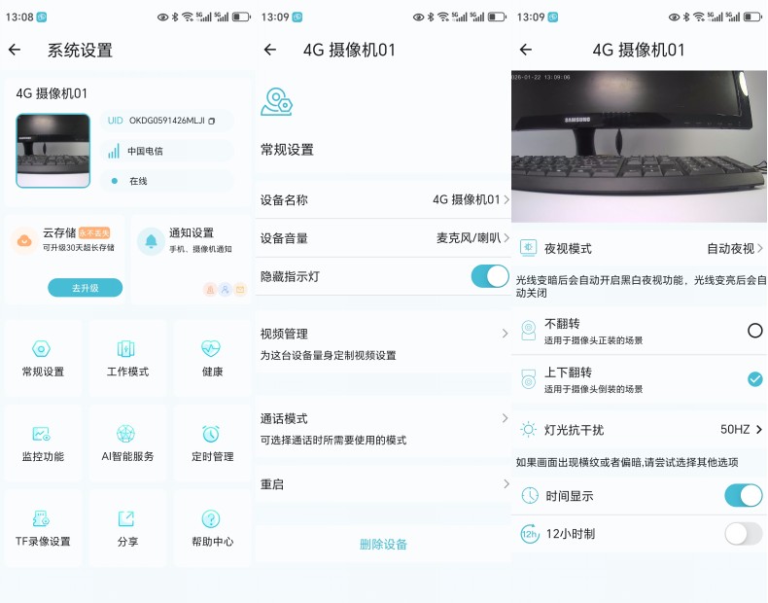
Task: Open AI智能服务 tile
Action: tap(127, 443)
